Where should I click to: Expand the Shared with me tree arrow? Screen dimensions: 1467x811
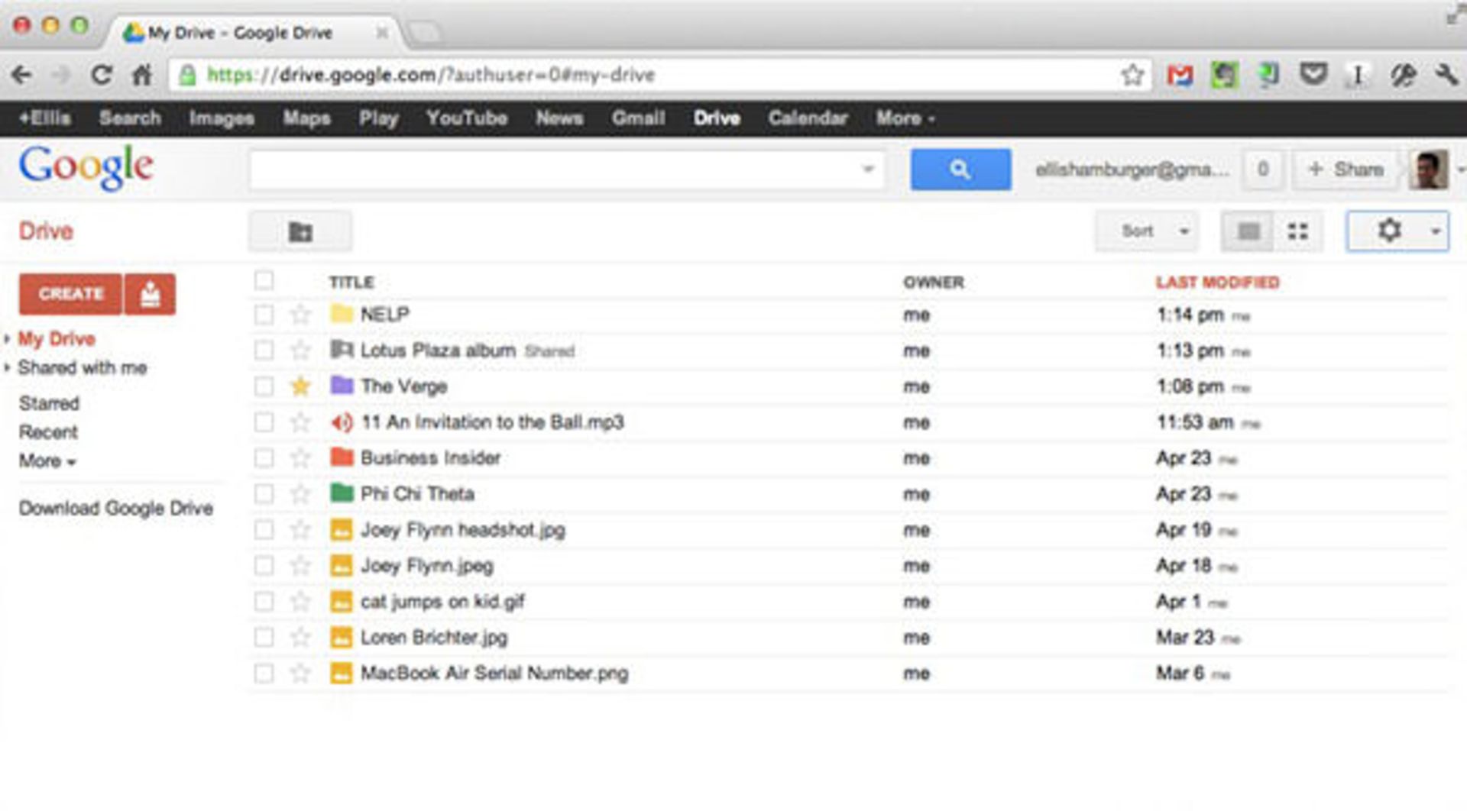click(7, 367)
